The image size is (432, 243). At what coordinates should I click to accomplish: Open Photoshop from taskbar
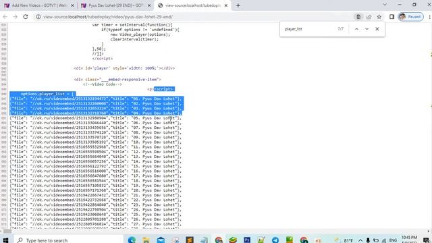[247, 240]
